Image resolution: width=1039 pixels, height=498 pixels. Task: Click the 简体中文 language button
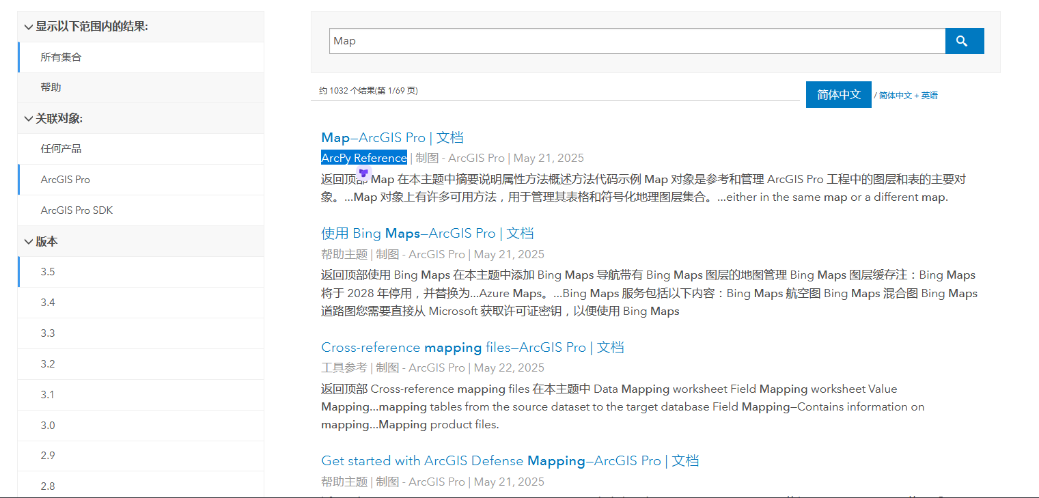coord(839,94)
